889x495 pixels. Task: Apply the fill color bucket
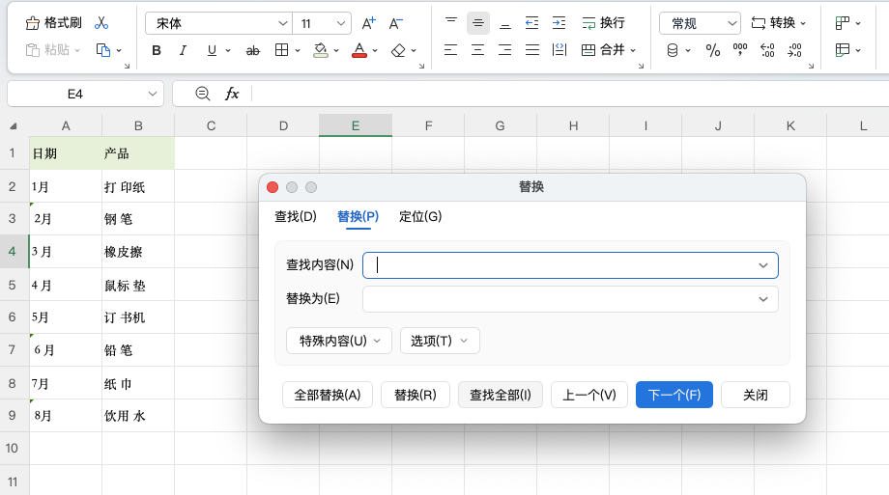point(321,50)
